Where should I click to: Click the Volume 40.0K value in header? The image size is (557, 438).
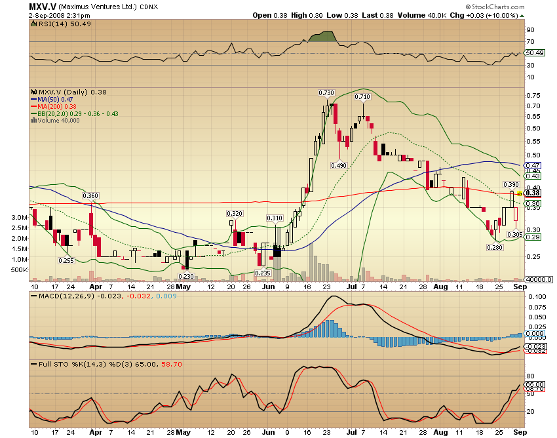(422, 15)
